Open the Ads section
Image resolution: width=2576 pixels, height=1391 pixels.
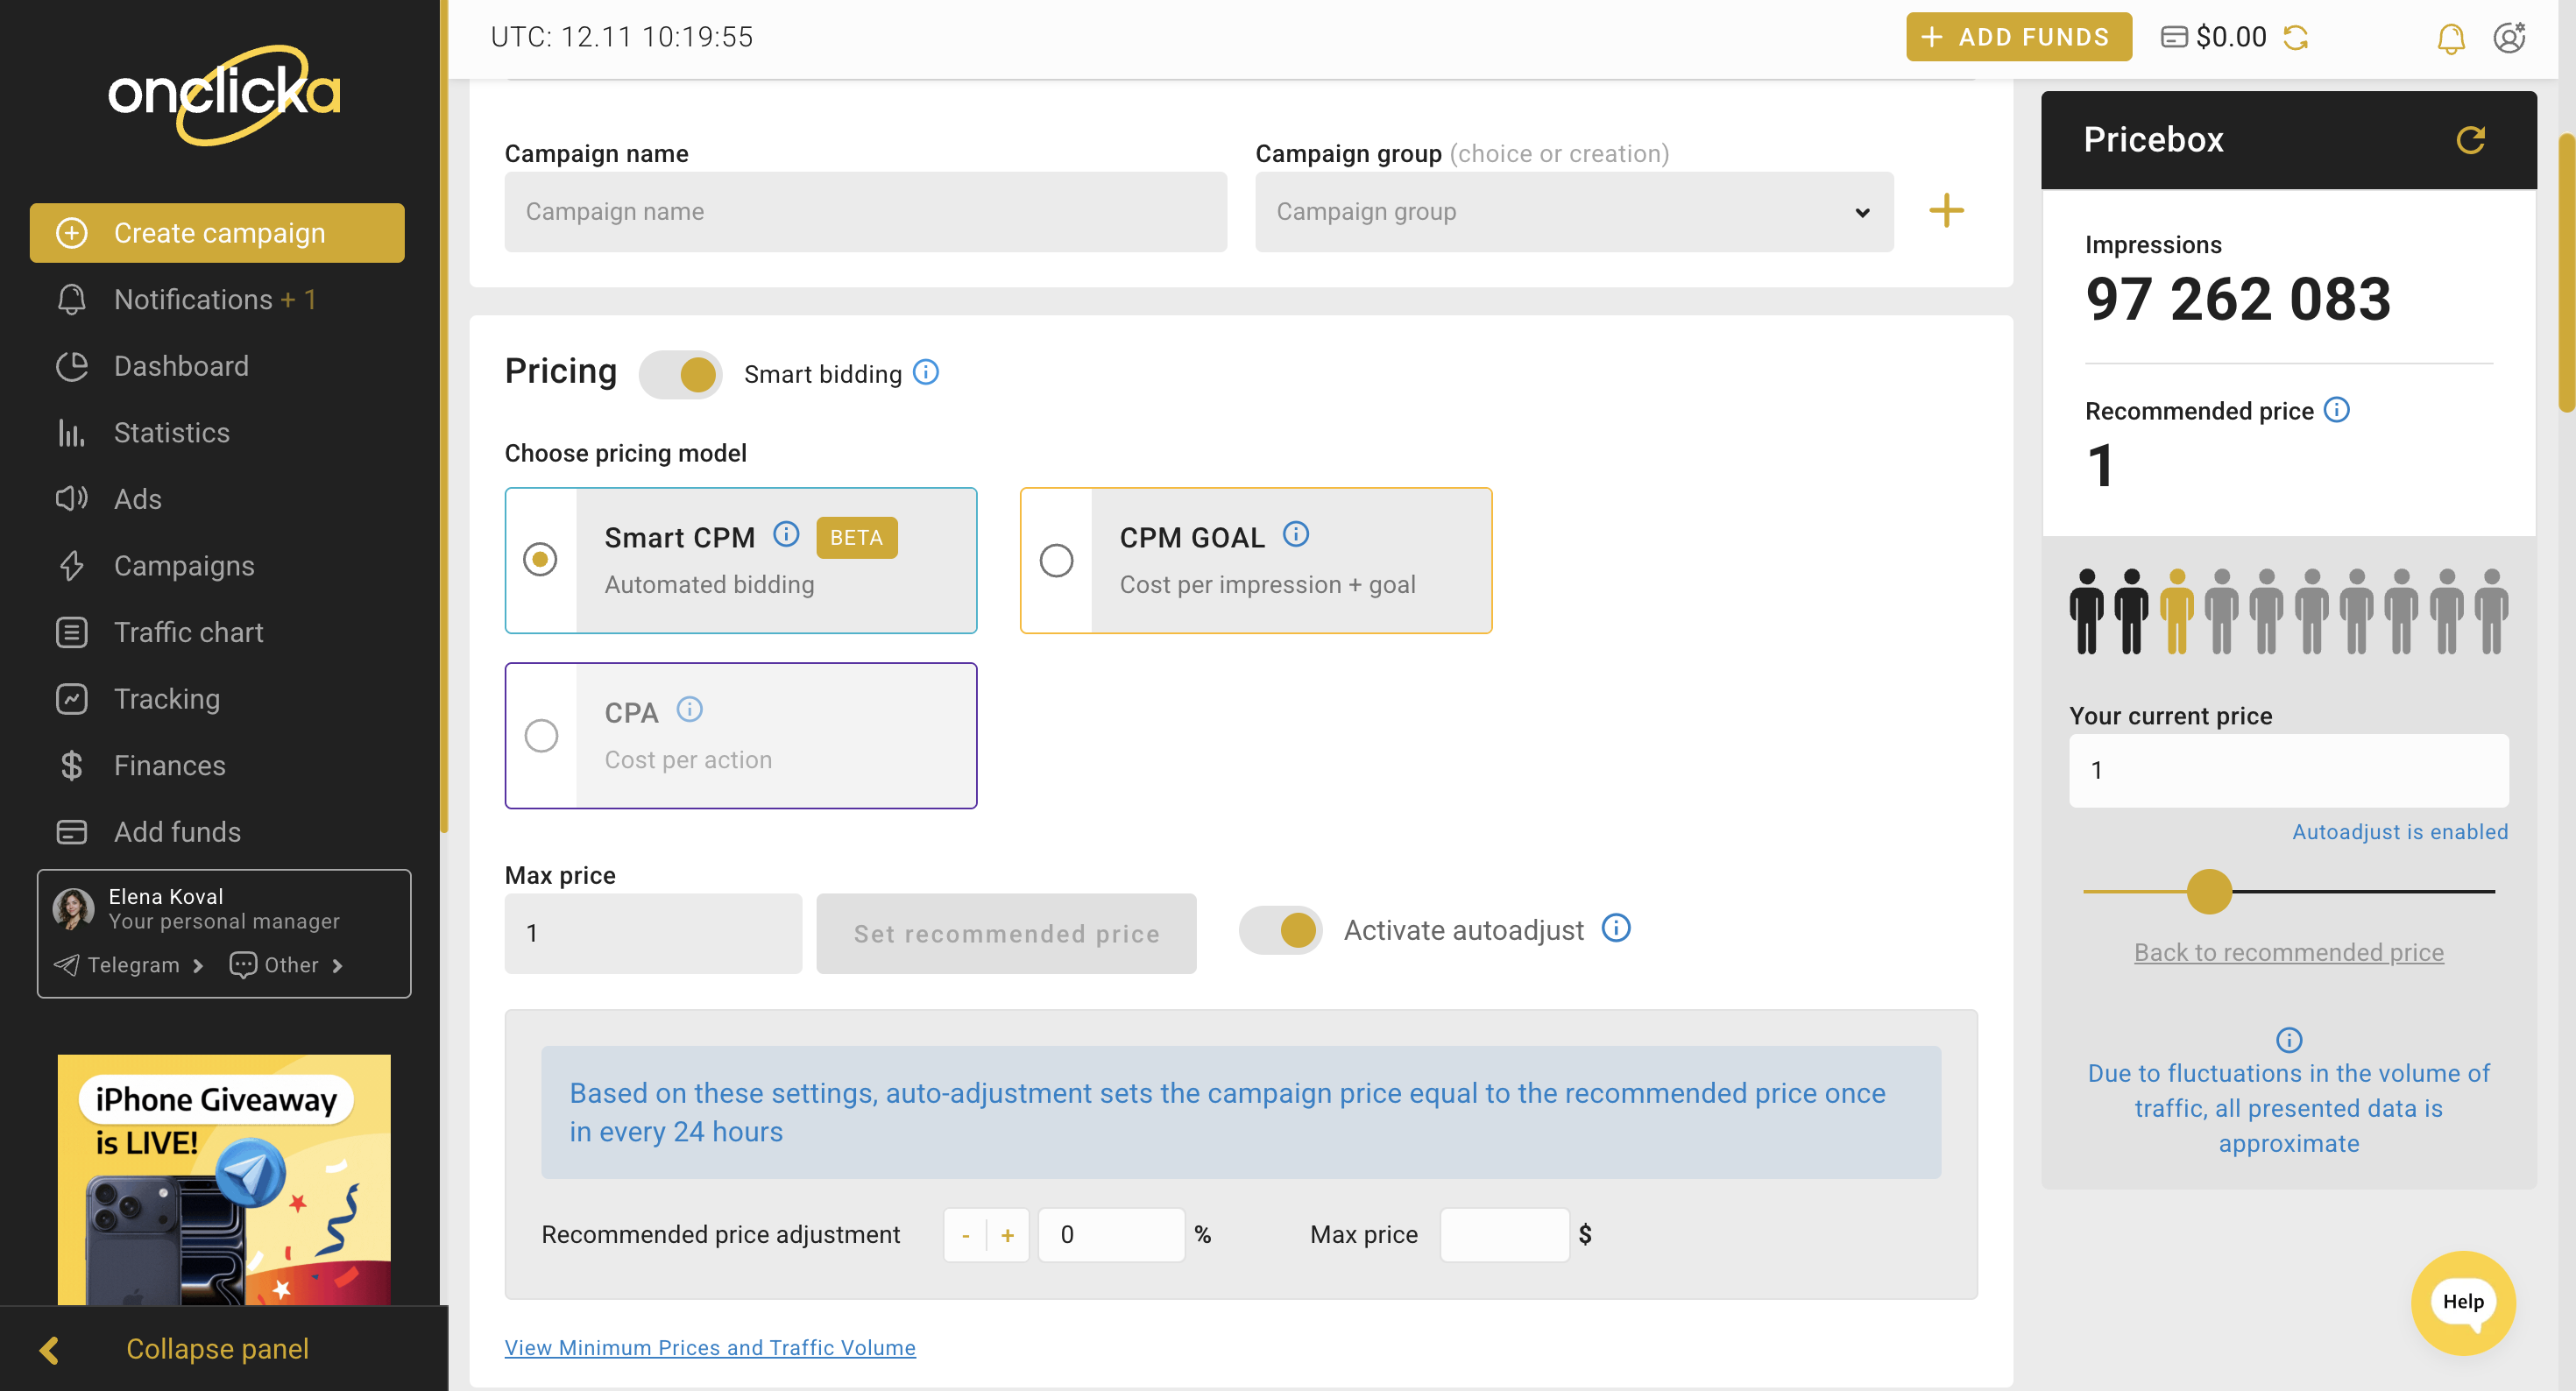tap(138, 498)
